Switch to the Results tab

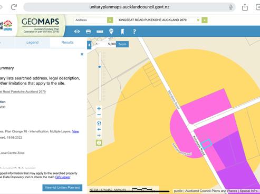click(x=68, y=43)
